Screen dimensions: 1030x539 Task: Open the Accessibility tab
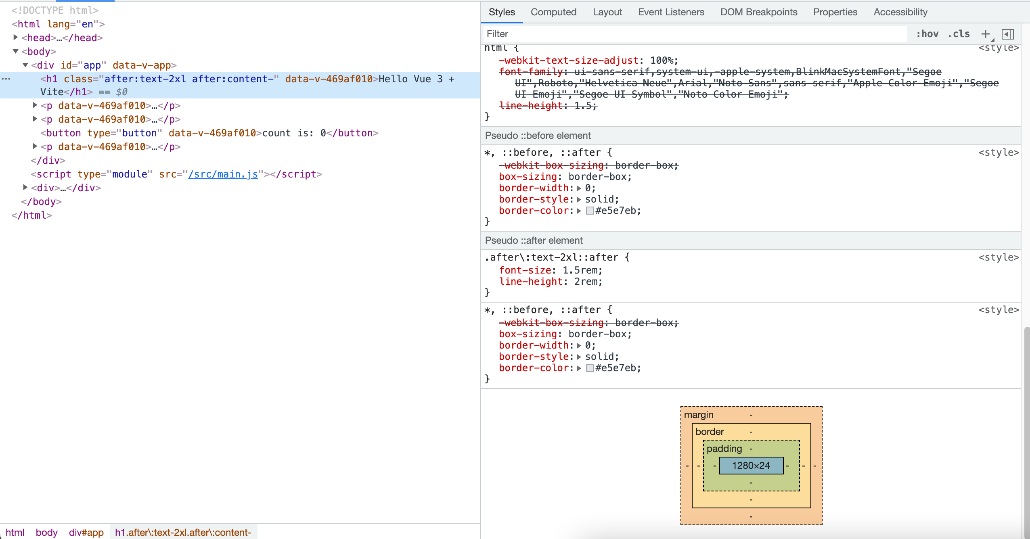[900, 12]
